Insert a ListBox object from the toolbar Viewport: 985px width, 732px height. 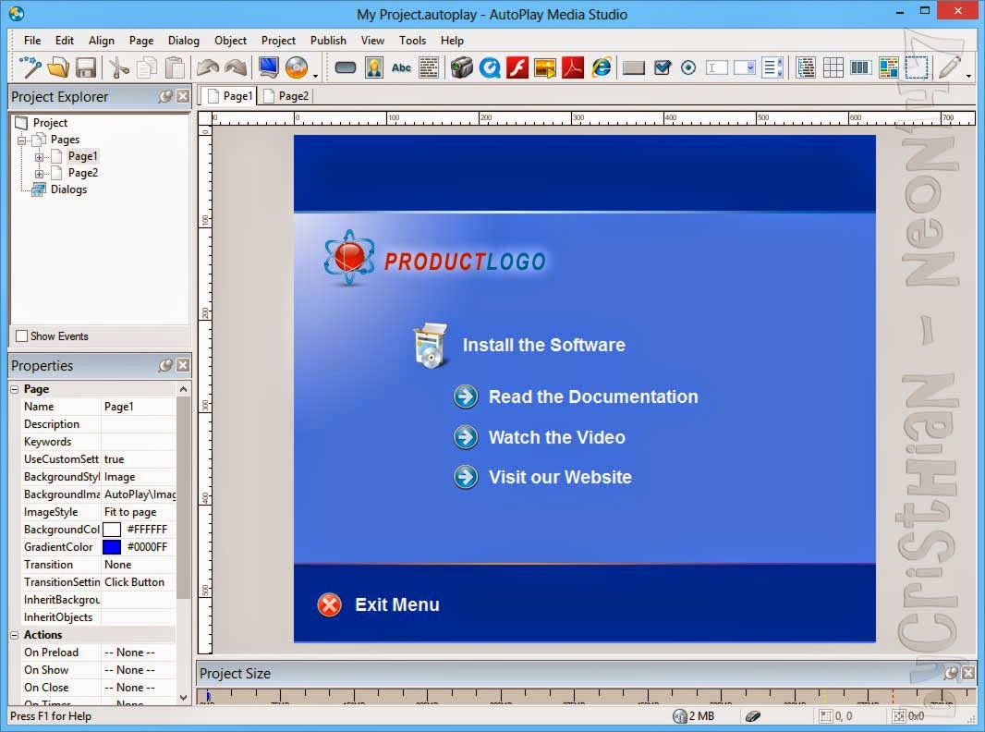(772, 67)
